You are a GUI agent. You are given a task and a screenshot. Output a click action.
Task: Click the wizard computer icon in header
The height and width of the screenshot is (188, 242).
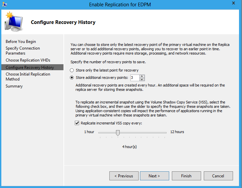click(x=14, y=22)
